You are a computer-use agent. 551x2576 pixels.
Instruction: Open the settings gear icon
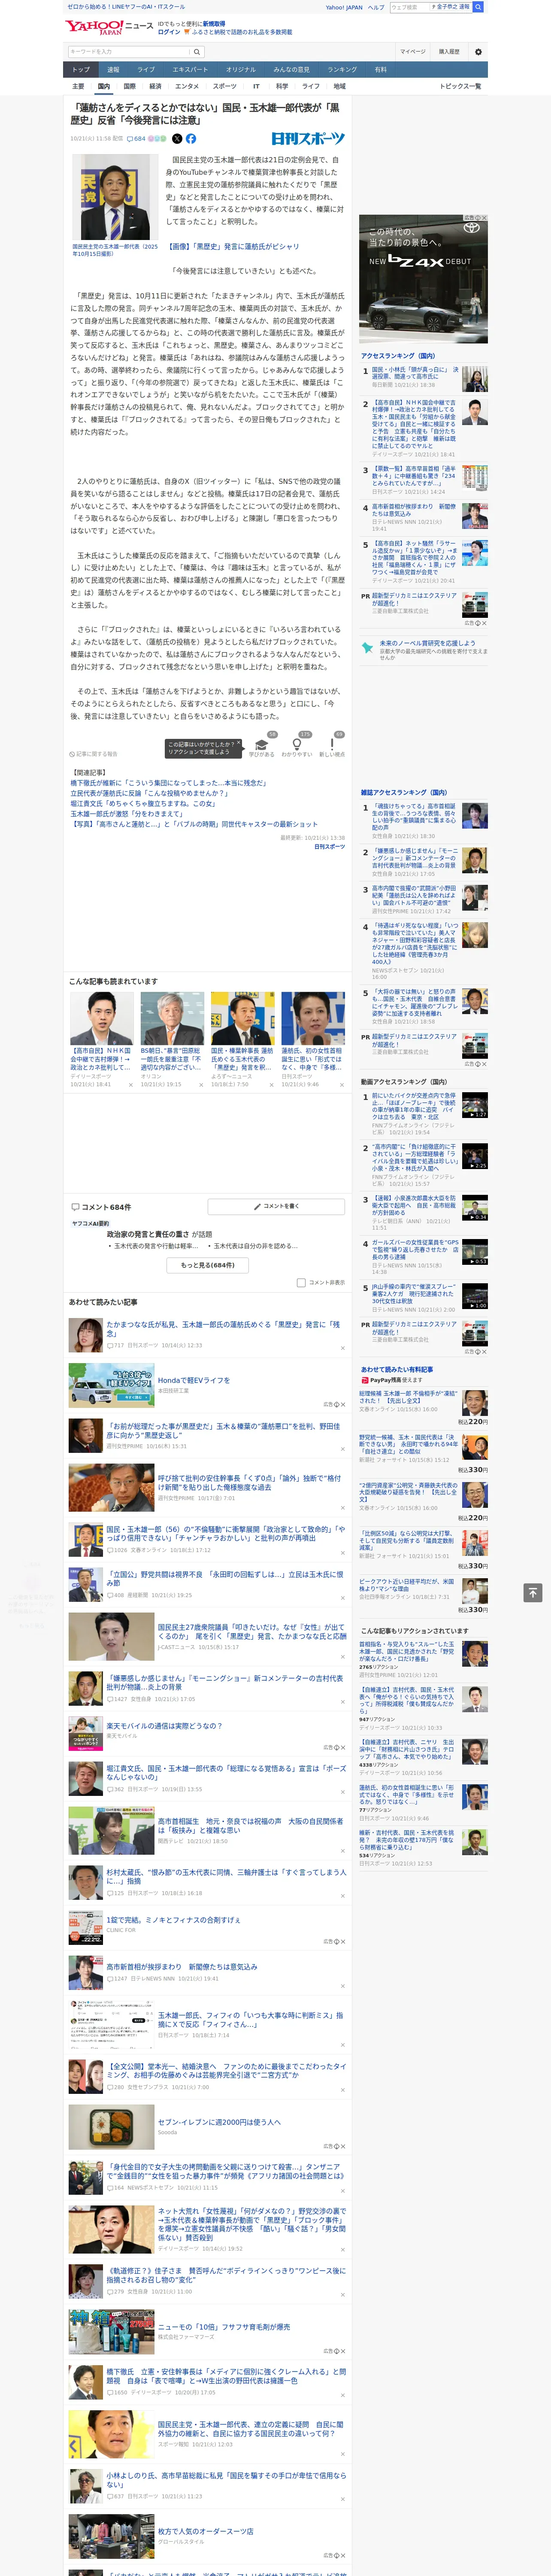click(x=478, y=52)
